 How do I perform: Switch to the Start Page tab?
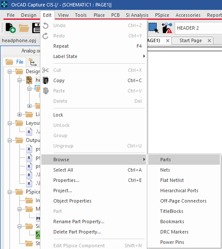pyautogui.click(x=191, y=40)
